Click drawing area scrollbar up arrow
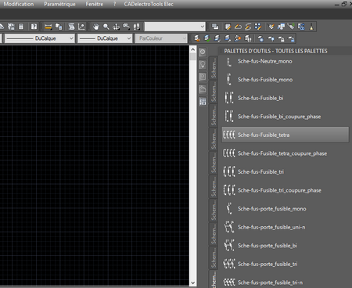This screenshot has width=352, height=288. (192, 49)
